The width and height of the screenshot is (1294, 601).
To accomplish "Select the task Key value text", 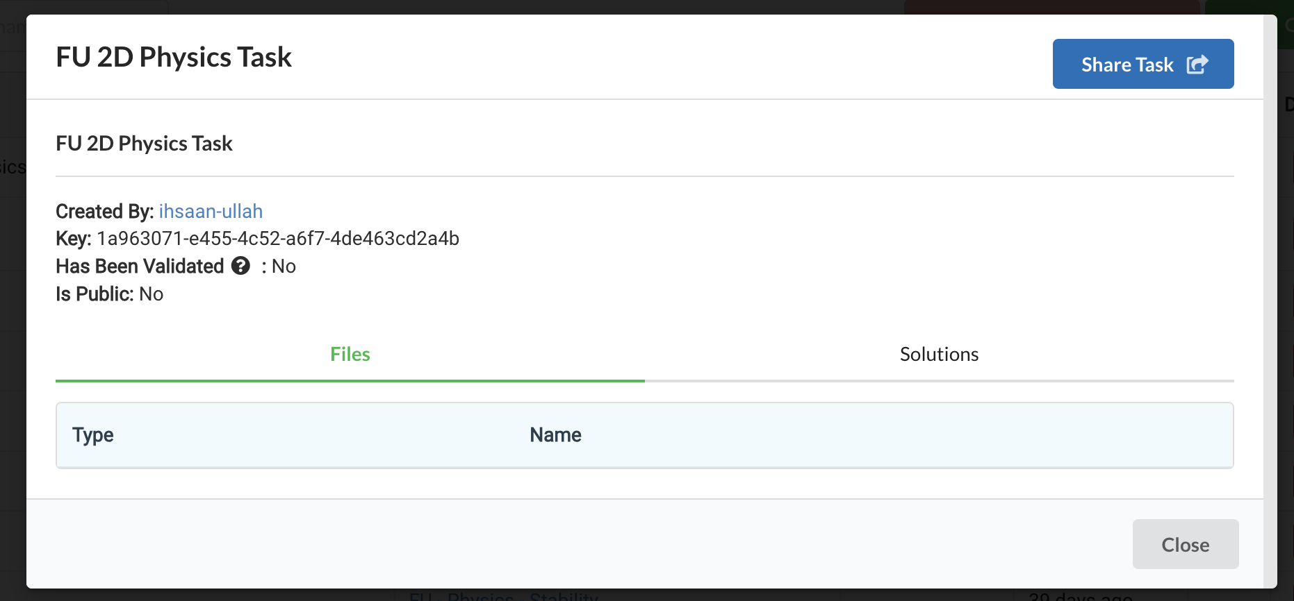I will click(277, 238).
